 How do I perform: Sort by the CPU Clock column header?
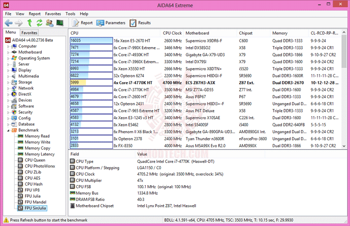[x=172, y=33]
